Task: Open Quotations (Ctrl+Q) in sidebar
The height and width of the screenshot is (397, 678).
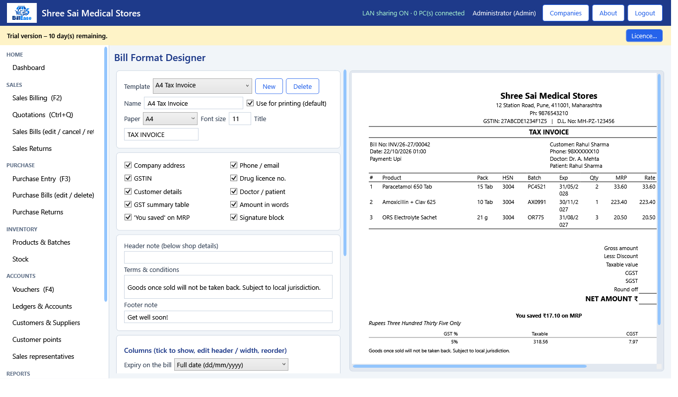Action: 43,115
